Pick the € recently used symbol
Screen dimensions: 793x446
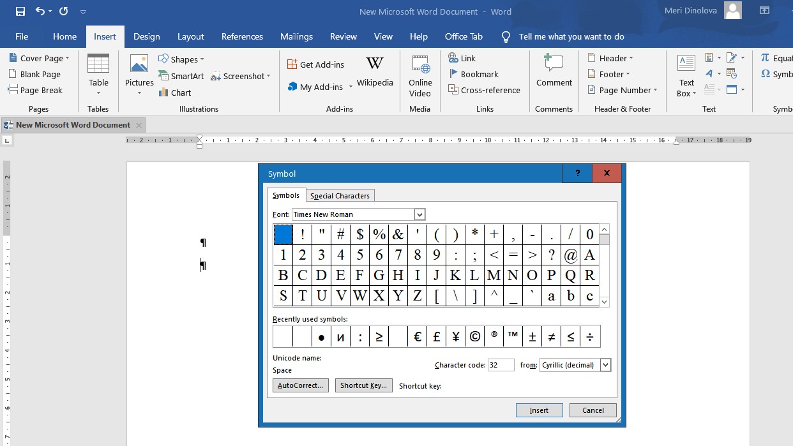click(x=418, y=337)
